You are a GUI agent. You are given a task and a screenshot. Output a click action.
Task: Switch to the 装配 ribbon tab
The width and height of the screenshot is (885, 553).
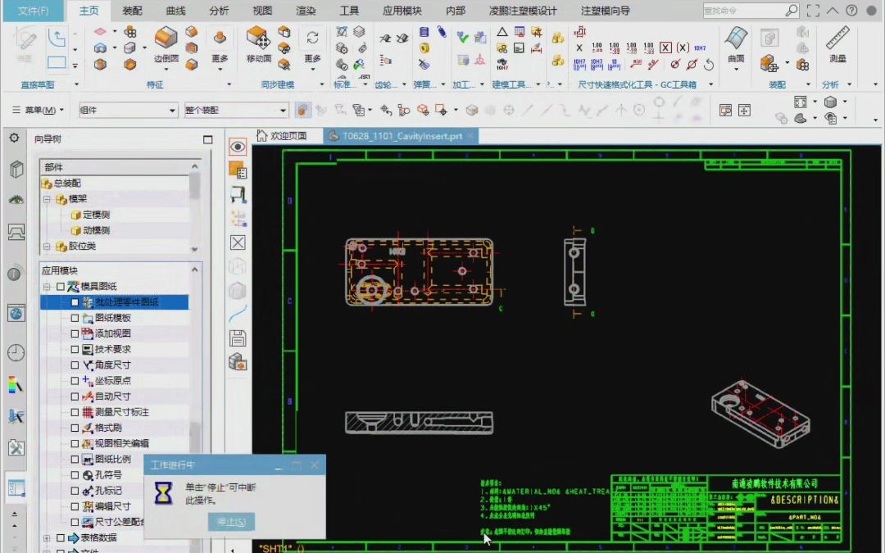pos(132,11)
